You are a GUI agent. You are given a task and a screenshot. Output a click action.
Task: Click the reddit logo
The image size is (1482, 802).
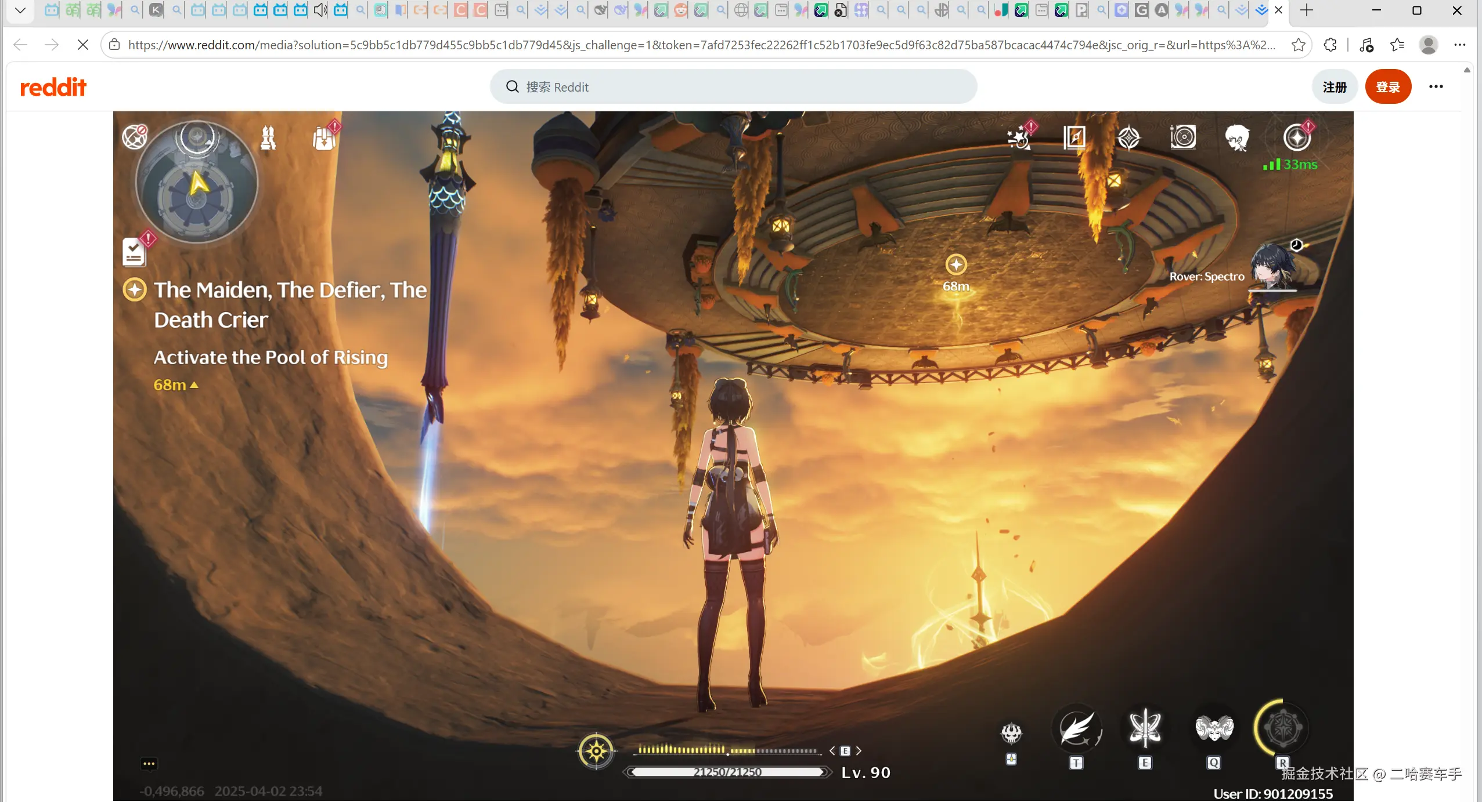click(53, 87)
